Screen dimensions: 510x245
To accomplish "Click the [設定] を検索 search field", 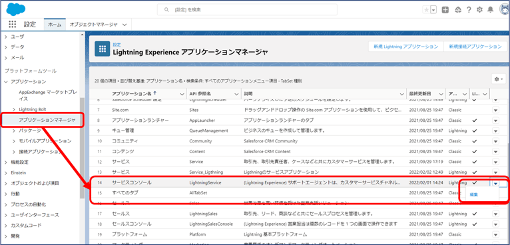I will 247,10.
